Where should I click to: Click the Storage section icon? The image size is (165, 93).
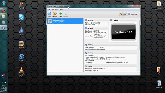[86, 53]
